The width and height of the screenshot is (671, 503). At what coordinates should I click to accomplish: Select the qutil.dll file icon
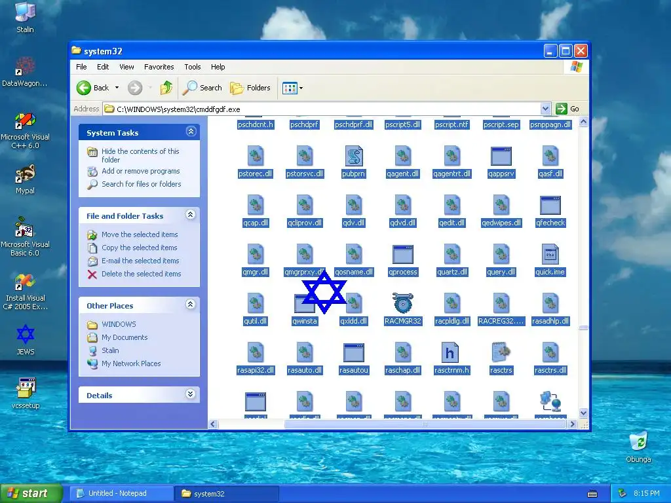[256, 303]
